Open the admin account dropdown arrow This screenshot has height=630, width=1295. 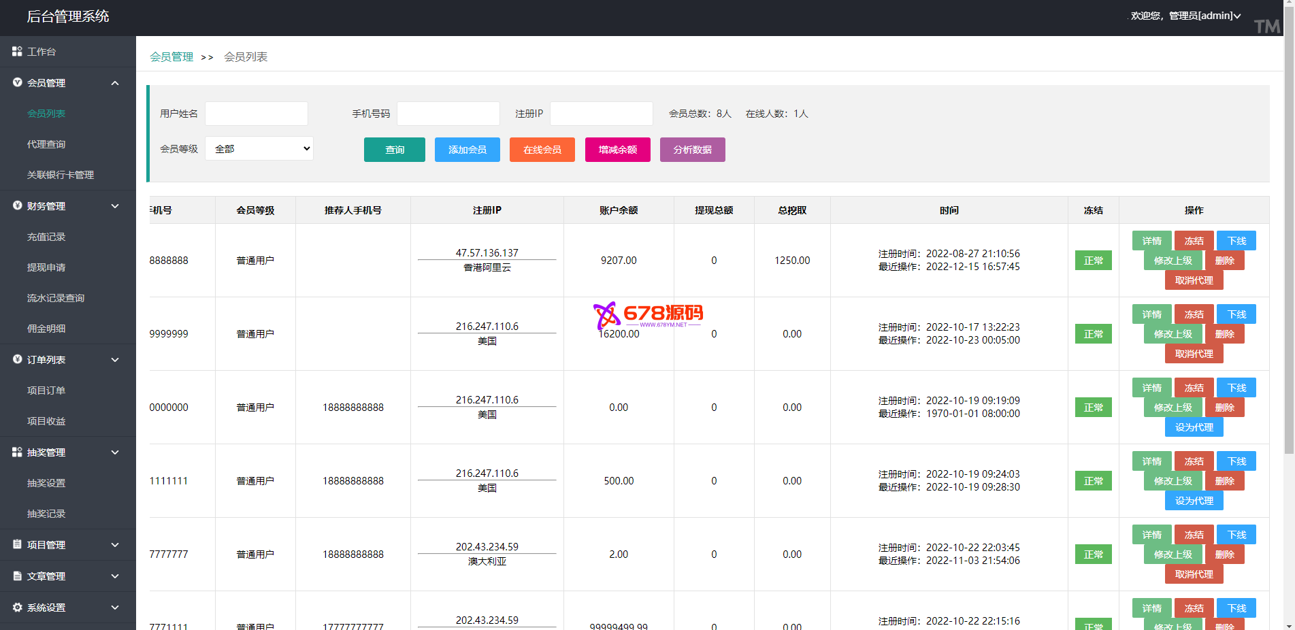pos(1237,16)
